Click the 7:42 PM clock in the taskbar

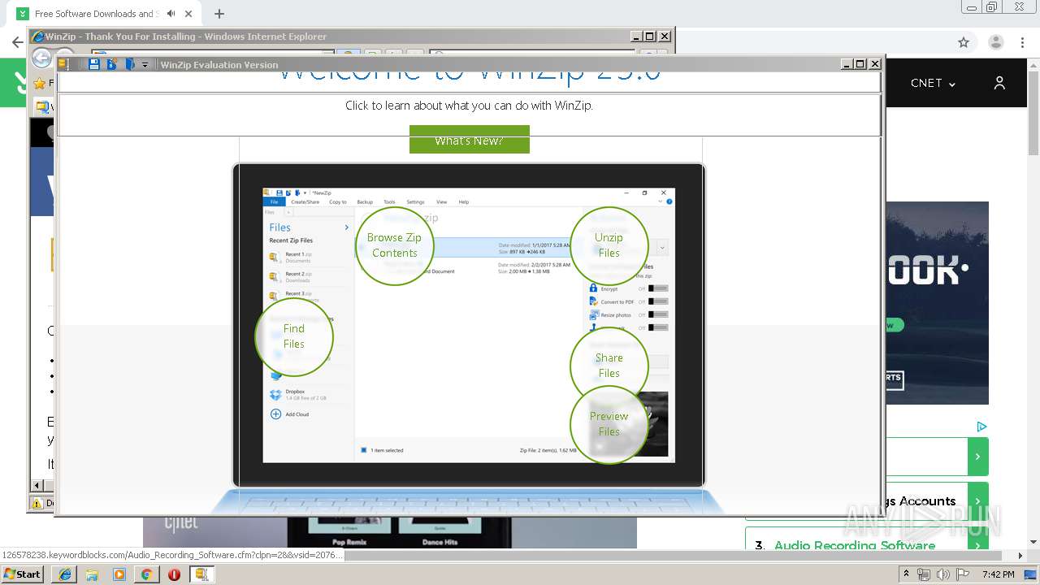click(998, 574)
